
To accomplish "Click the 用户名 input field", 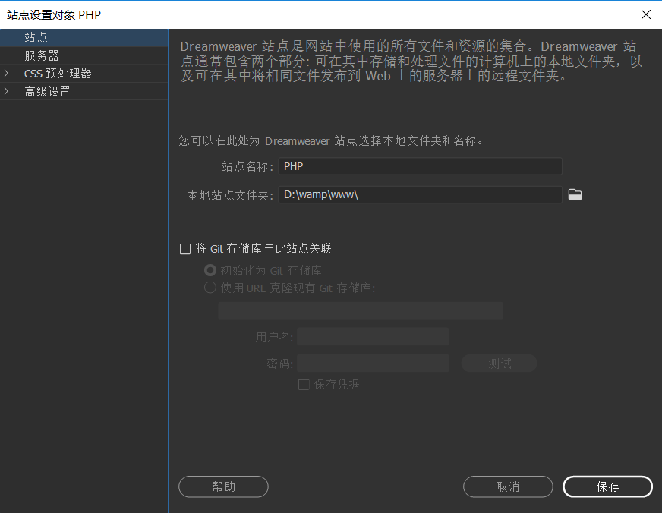I will (x=372, y=336).
